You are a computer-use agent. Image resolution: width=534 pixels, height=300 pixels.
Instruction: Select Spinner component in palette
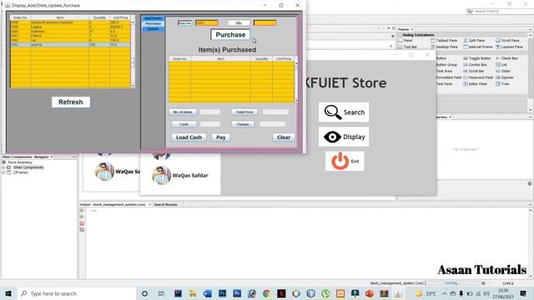coord(504,77)
